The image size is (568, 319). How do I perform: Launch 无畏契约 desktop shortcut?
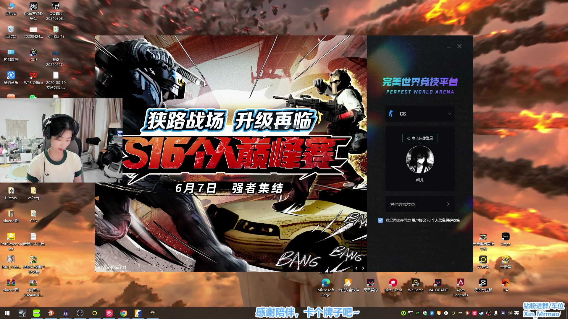371,285
